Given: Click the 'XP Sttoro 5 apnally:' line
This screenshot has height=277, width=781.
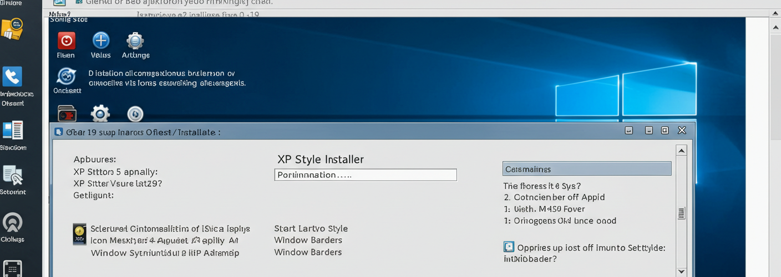Looking at the screenshot, I should tap(115, 172).
